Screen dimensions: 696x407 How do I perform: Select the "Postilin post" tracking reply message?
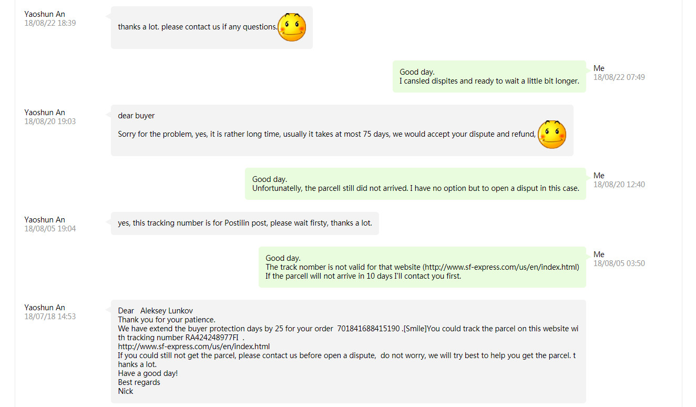244,223
